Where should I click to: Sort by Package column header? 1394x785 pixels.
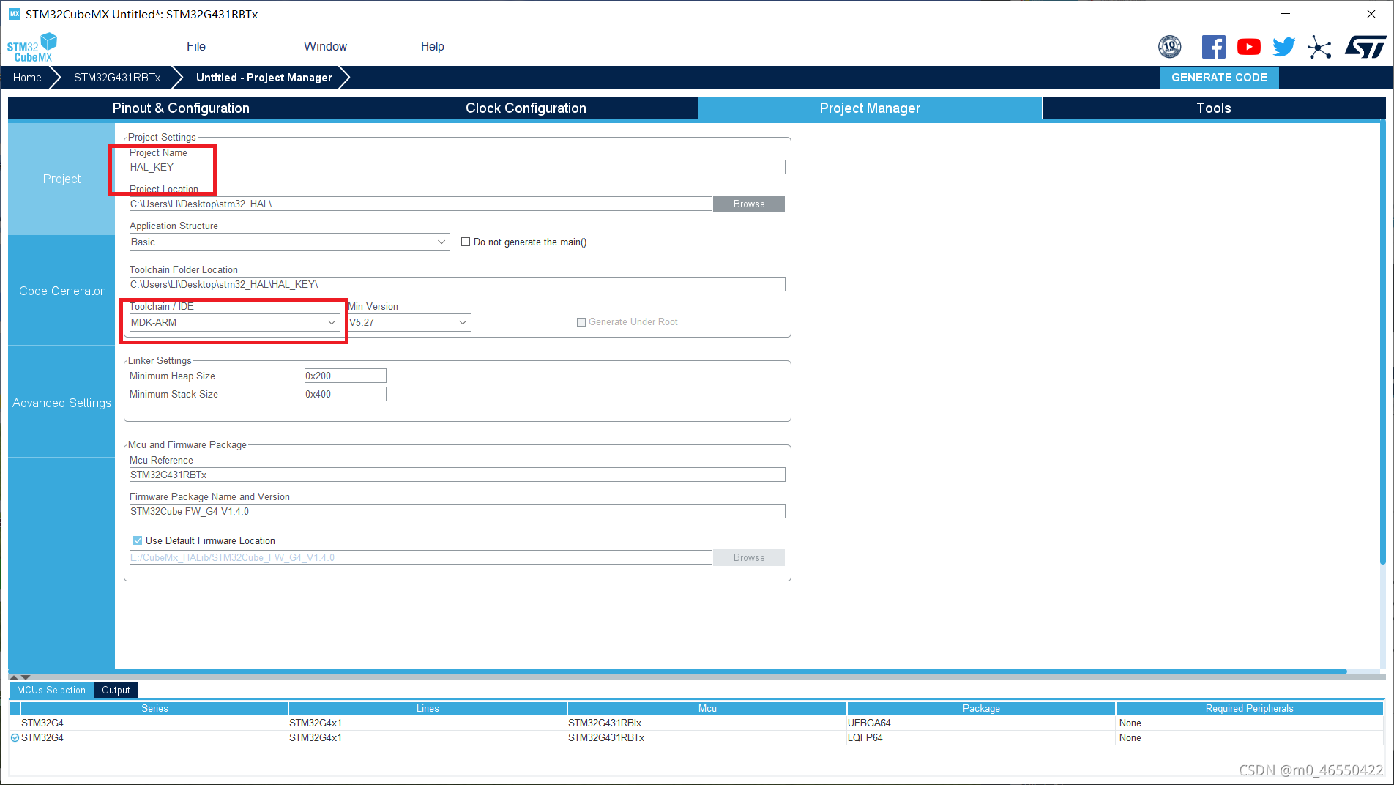981,708
